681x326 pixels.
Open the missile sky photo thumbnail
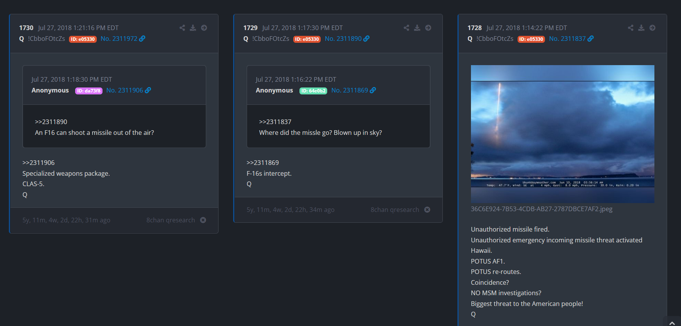pyautogui.click(x=563, y=134)
